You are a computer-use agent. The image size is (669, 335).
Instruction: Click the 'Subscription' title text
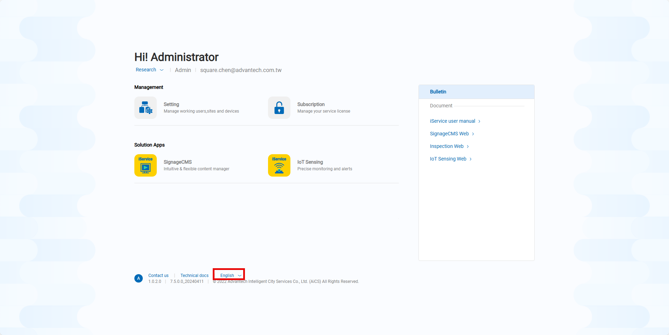point(311,104)
